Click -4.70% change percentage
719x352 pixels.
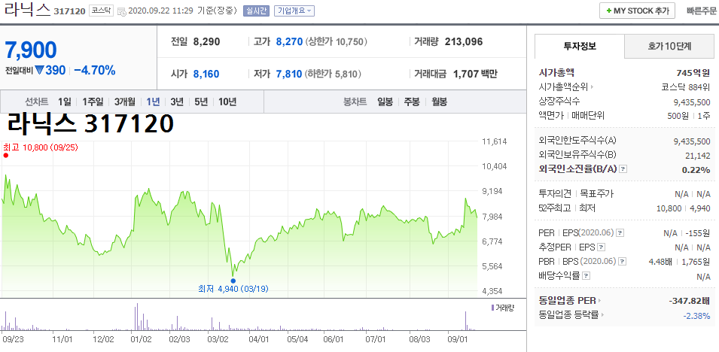tap(94, 70)
